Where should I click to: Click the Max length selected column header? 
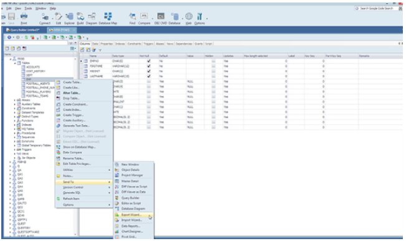(265, 56)
